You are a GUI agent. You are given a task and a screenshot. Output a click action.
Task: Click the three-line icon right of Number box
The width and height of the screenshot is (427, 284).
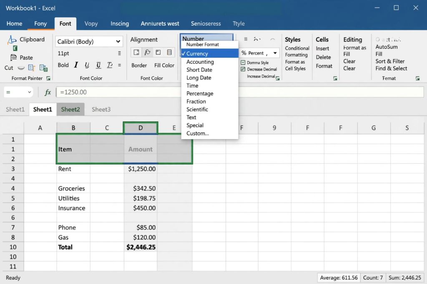246,39
